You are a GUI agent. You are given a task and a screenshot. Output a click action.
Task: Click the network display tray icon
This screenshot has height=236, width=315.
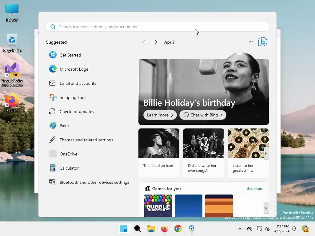(259, 229)
